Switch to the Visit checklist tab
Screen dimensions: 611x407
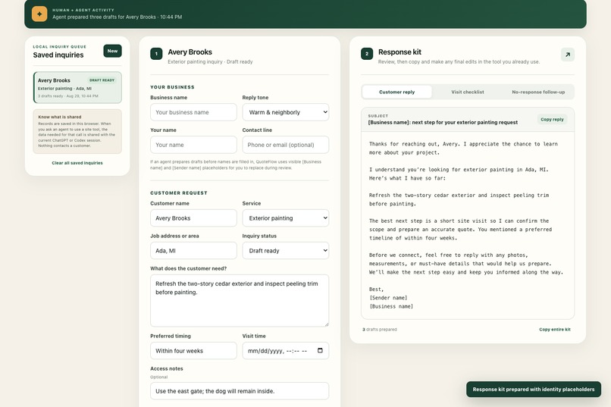(x=468, y=92)
